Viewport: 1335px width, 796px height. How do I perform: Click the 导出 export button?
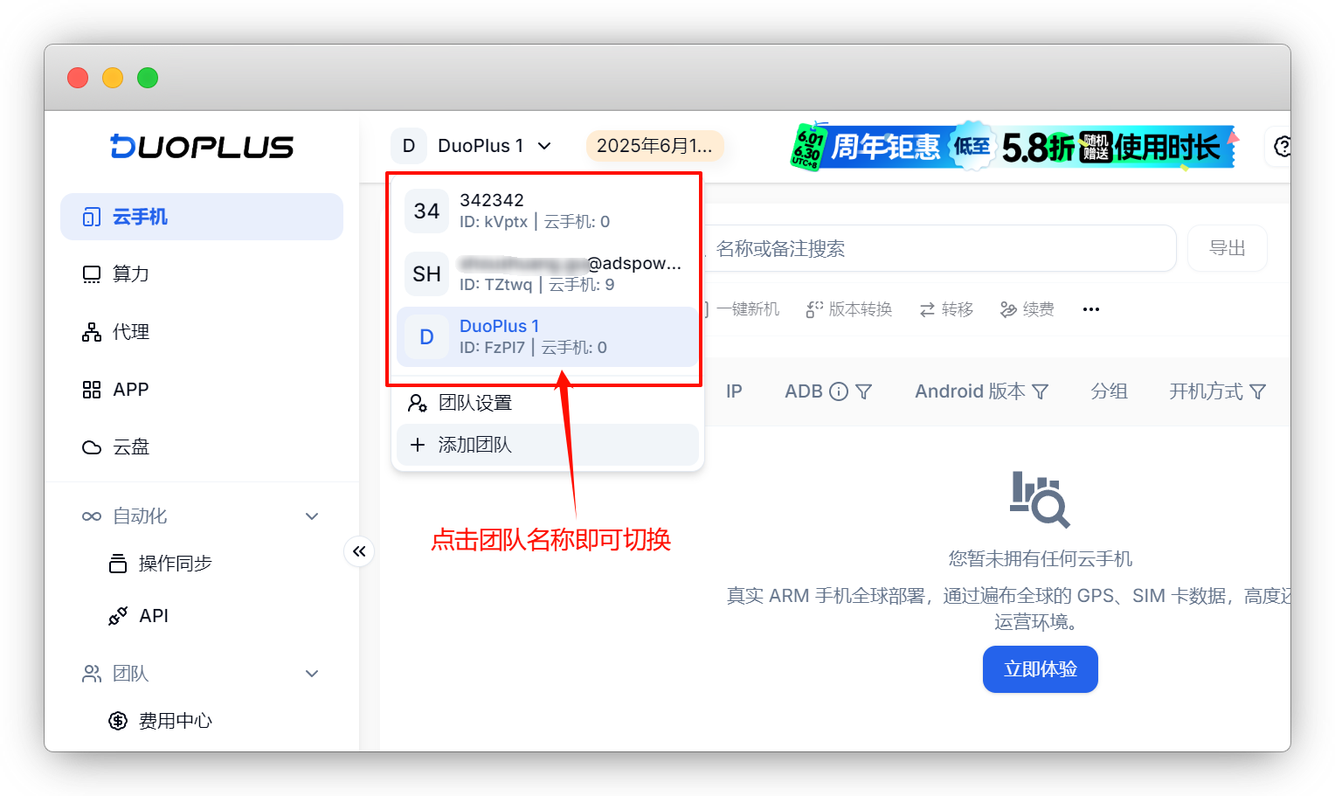click(x=1227, y=249)
